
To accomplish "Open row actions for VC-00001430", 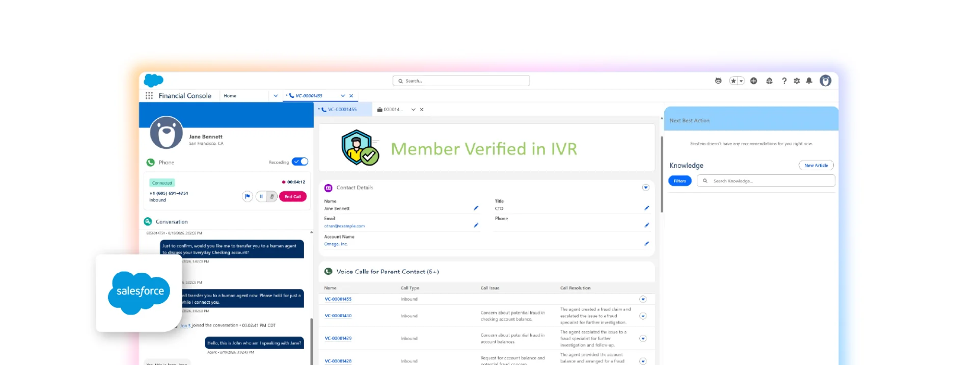I will 643,316.
